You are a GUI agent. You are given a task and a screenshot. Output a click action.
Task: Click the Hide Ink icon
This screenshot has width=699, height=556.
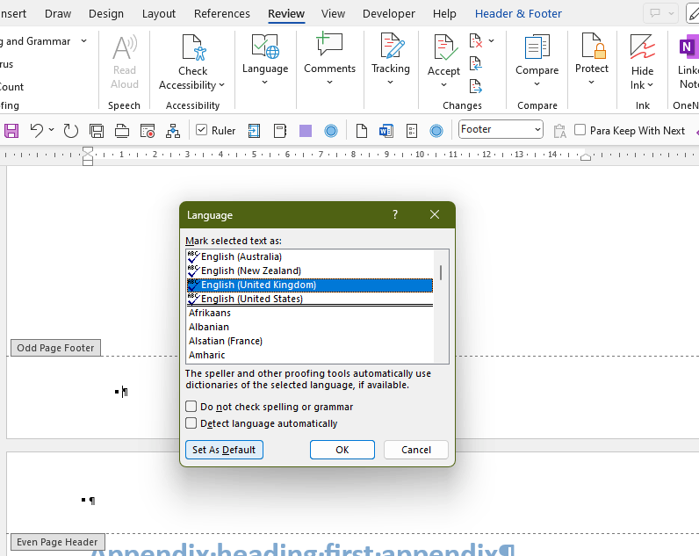[x=643, y=47]
